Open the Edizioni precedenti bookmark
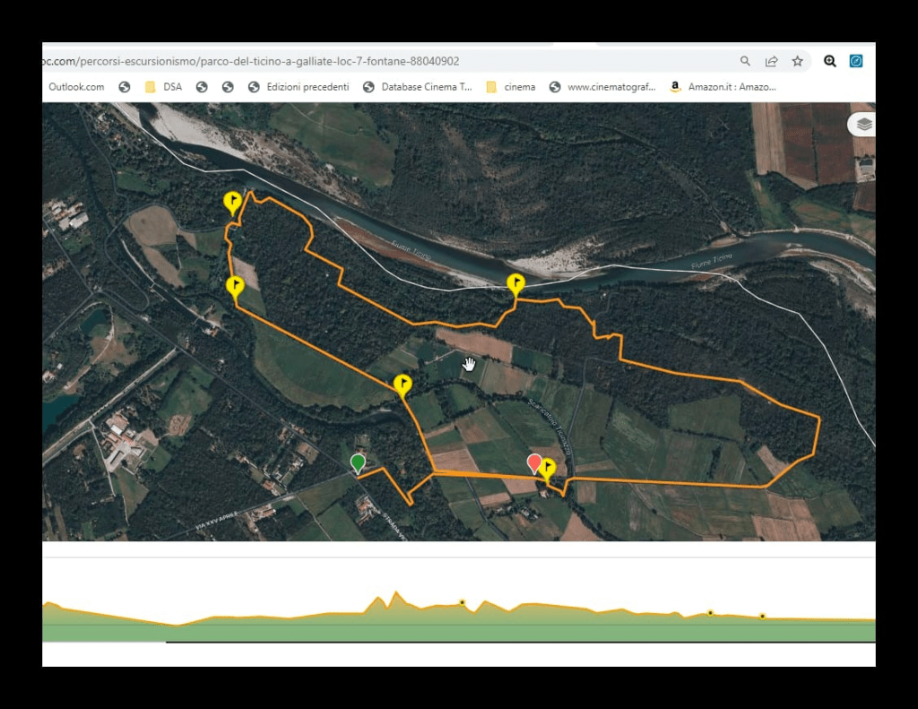Screen dimensions: 918x709 pos(299,87)
